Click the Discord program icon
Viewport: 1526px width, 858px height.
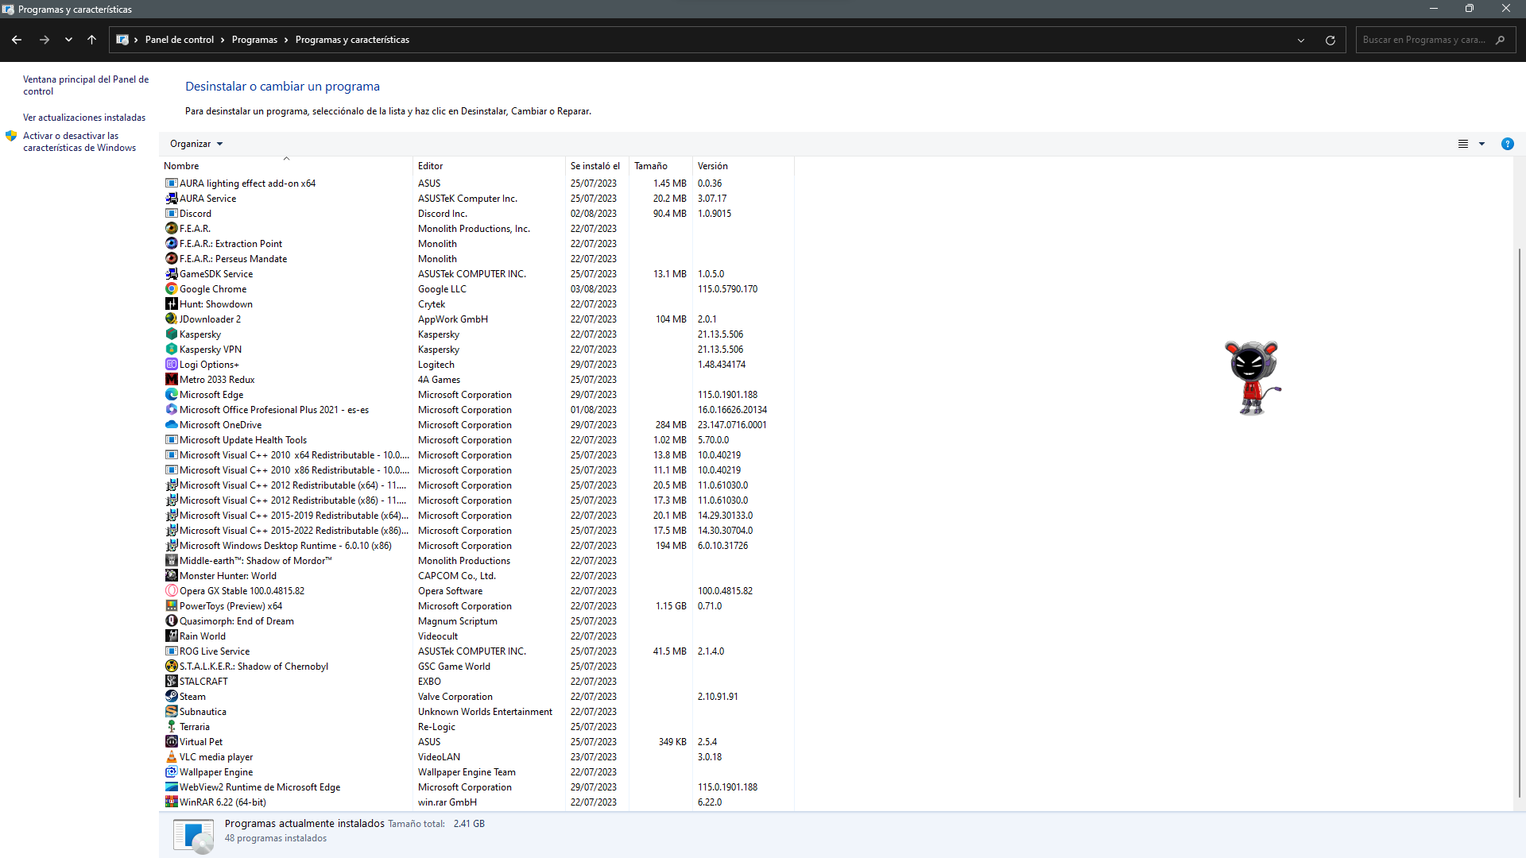pos(171,213)
